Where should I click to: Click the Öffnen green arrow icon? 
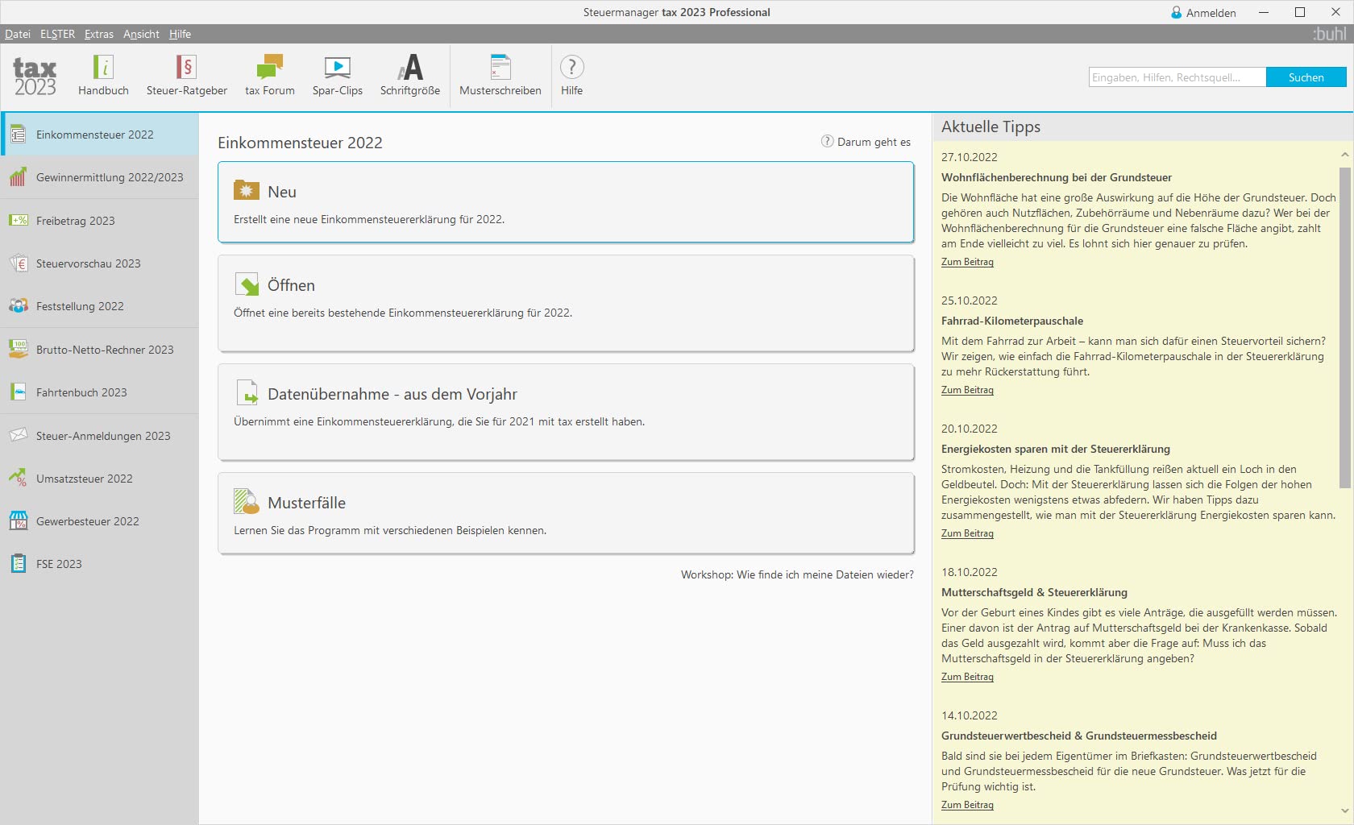[247, 284]
